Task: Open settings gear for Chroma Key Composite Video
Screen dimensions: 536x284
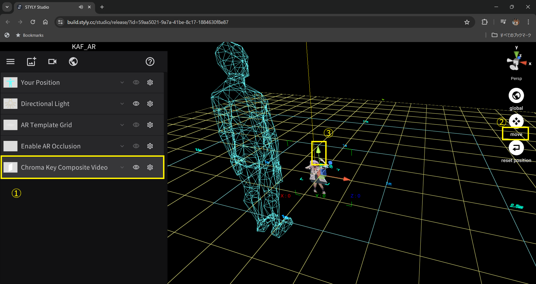Action: pos(150,167)
